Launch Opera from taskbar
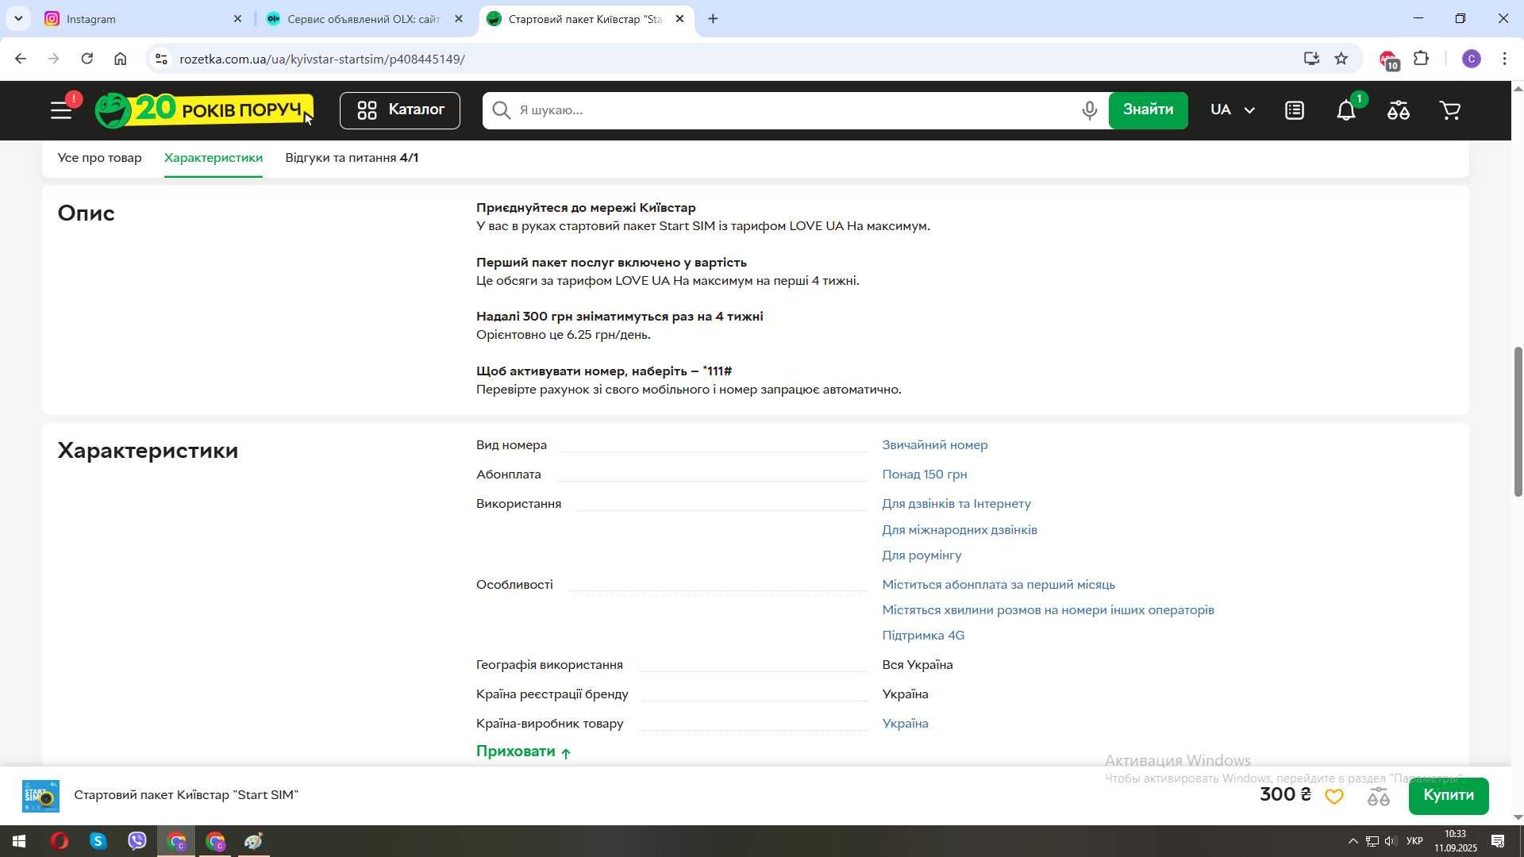Viewport: 1524px width, 857px height. 60,841
